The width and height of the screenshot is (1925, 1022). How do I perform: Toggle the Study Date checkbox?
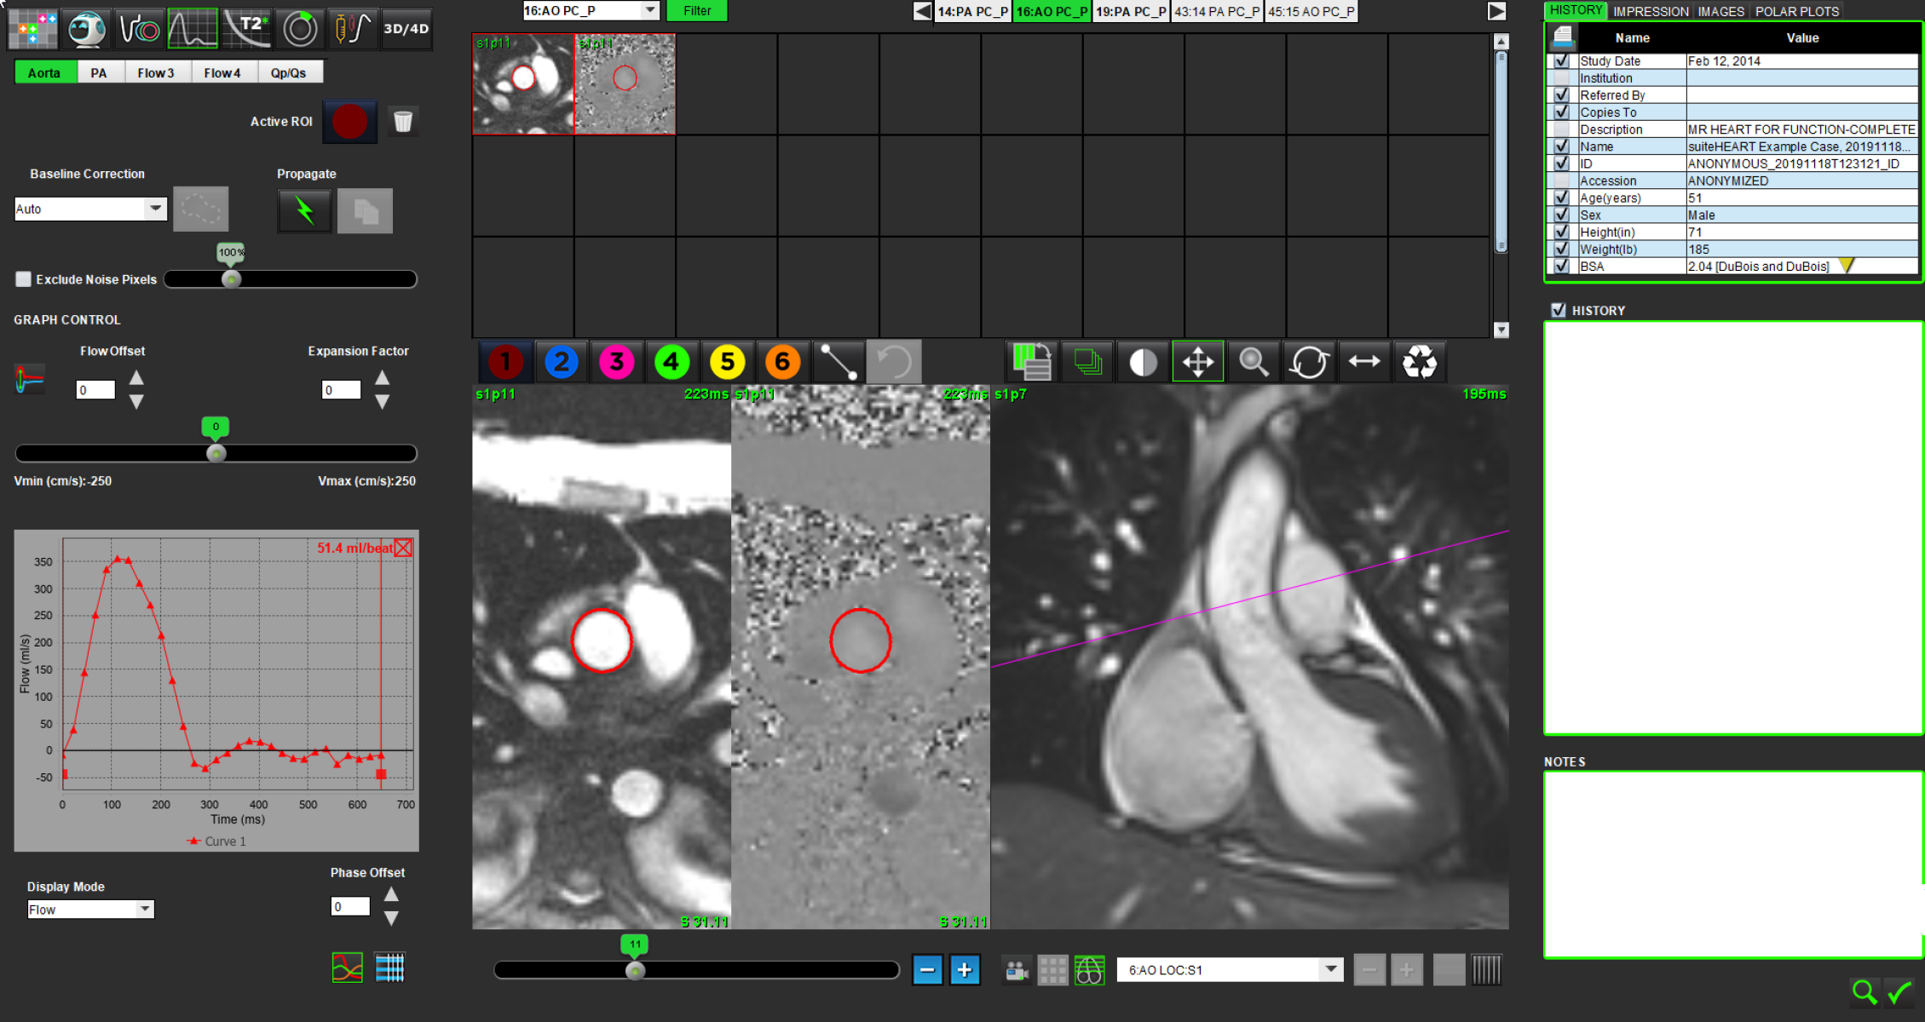[1561, 61]
